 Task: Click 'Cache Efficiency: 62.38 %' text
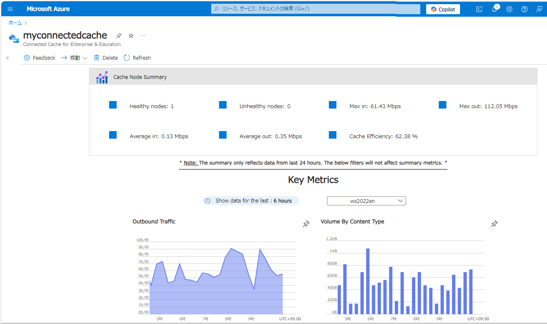tap(383, 137)
